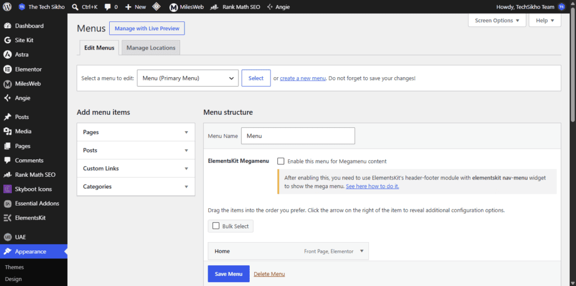Click the diamond-shaped icon in admin bar

coord(156,7)
